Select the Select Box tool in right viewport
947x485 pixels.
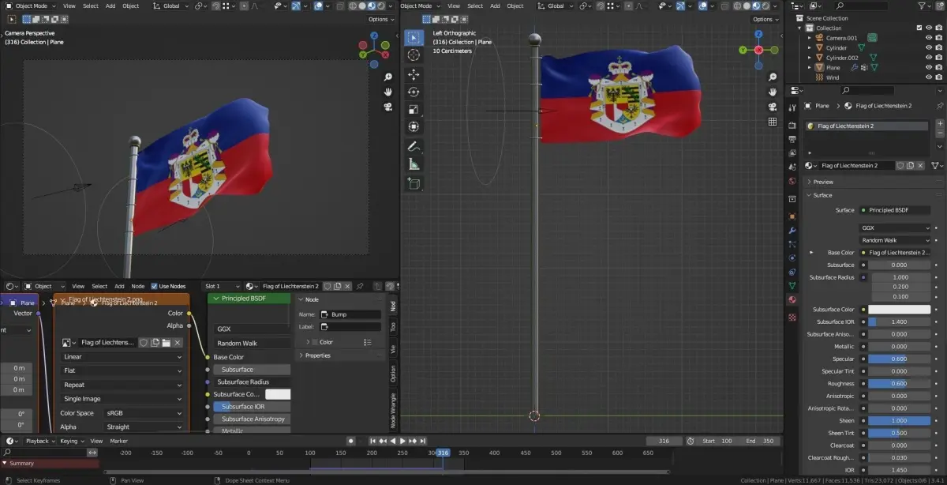[x=414, y=37]
